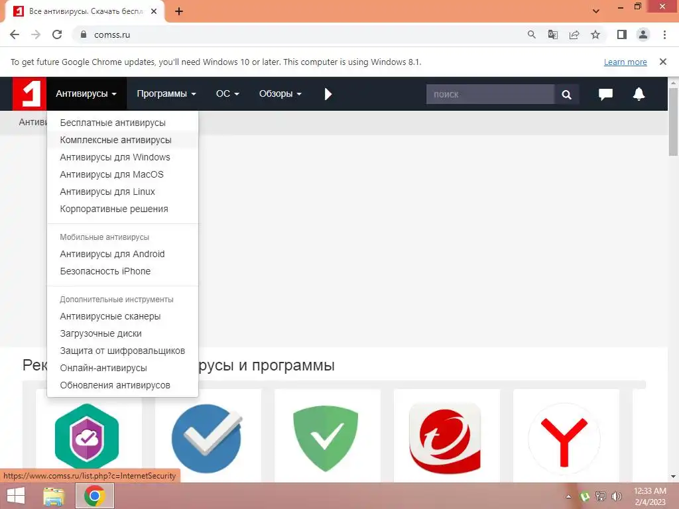Viewport: 679px width, 509px height.
Task: Click the network tray icon
Action: coord(601,496)
